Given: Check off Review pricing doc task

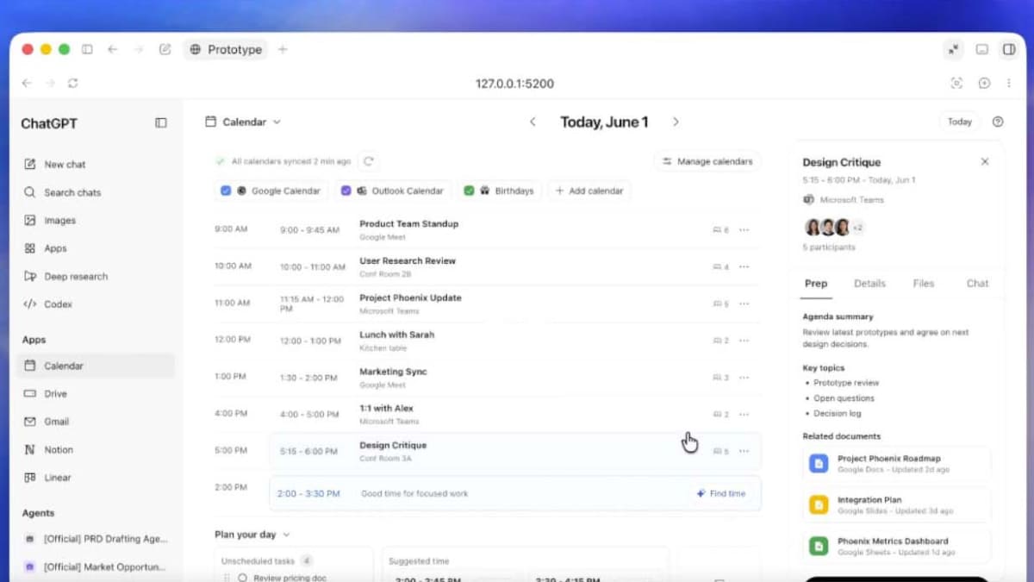Looking at the screenshot, I should point(242,578).
